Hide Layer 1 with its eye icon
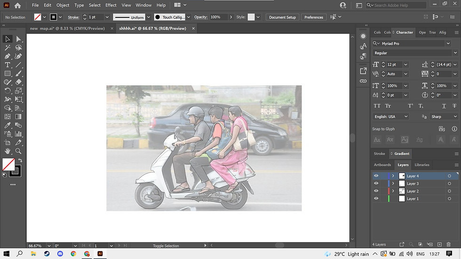The image size is (461, 259). point(376,199)
